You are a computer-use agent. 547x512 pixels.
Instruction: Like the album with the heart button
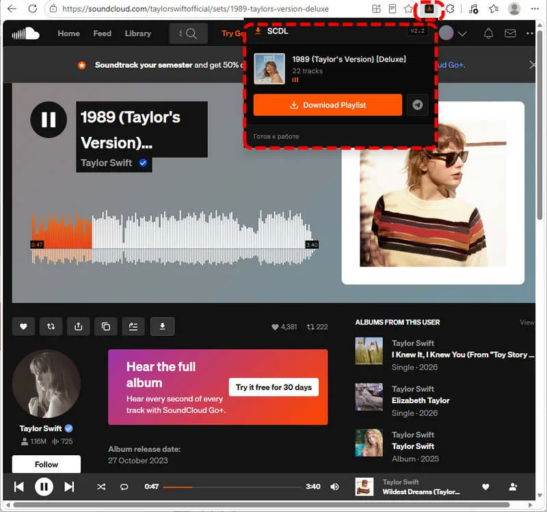point(23,327)
